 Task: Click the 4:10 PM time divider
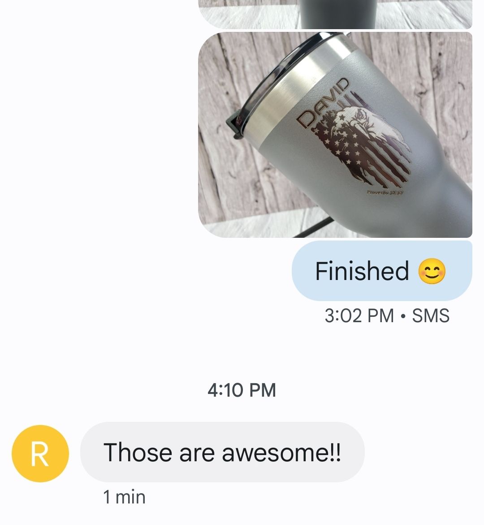(x=242, y=390)
